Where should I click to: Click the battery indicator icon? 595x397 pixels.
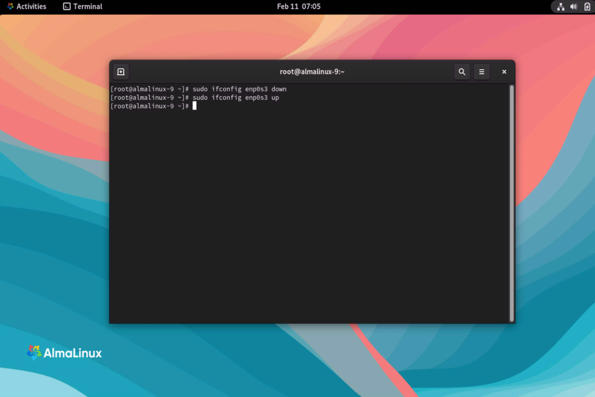coord(587,7)
